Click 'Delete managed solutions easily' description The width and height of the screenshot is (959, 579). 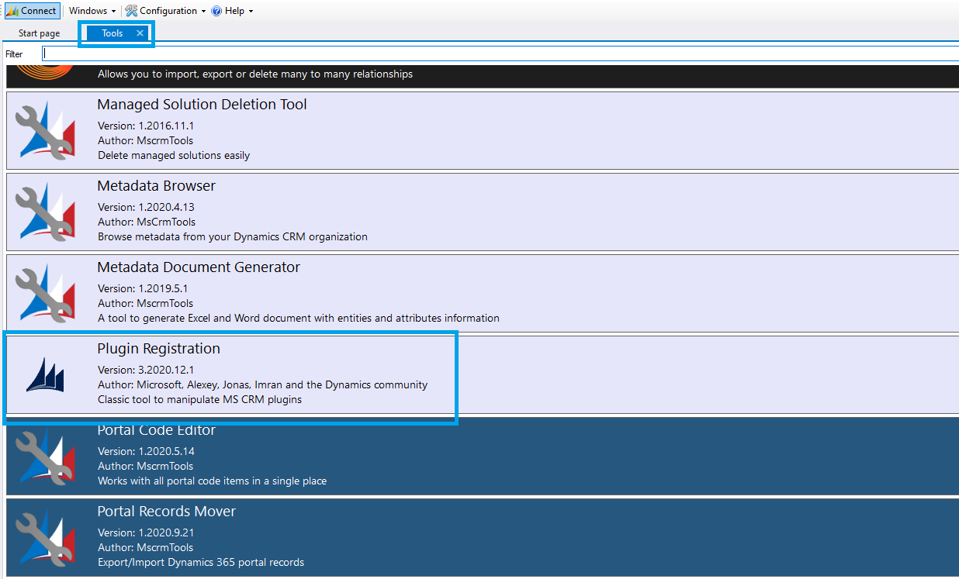pyautogui.click(x=174, y=155)
